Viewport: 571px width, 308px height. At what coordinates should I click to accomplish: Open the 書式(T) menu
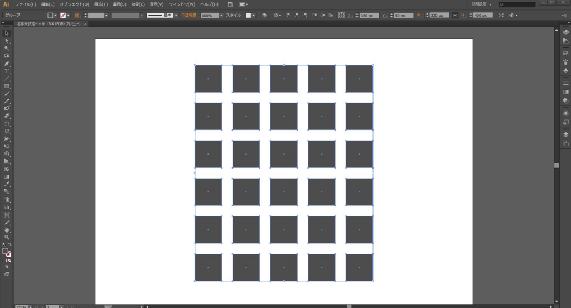tap(101, 4)
